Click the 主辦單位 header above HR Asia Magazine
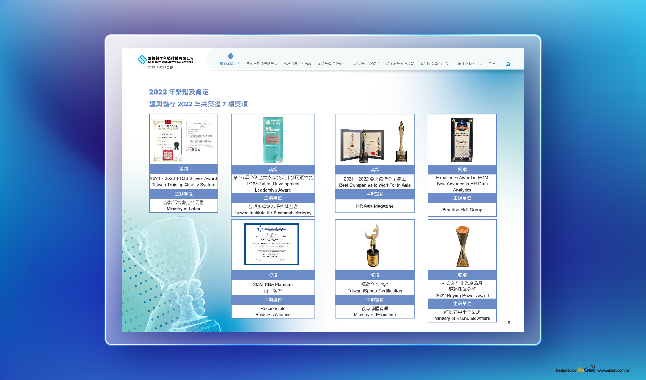646x380 pixels. [x=375, y=194]
